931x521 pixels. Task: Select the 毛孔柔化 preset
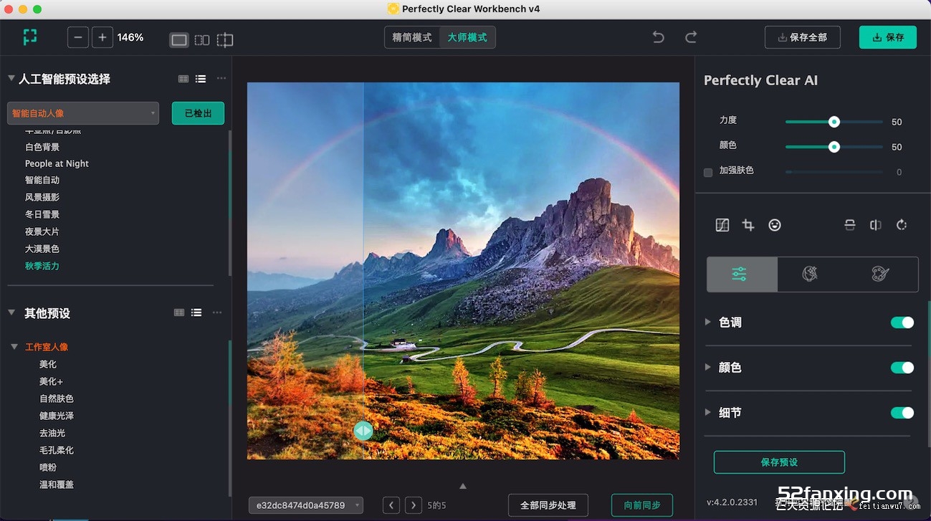click(57, 450)
